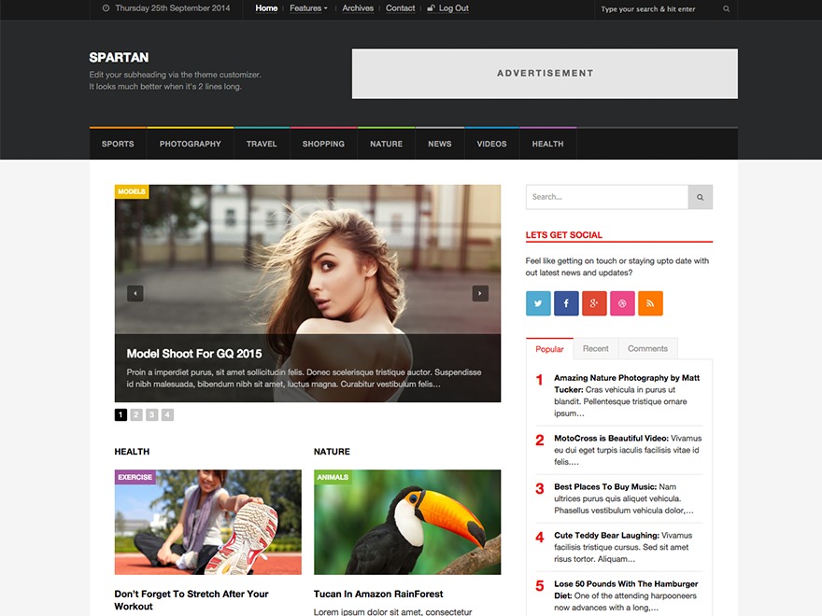Open the Nature category in navbar
Viewport: 822px width, 616px height.
pyautogui.click(x=387, y=144)
